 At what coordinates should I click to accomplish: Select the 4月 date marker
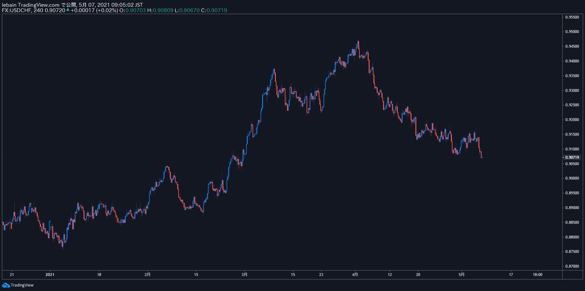355,274
